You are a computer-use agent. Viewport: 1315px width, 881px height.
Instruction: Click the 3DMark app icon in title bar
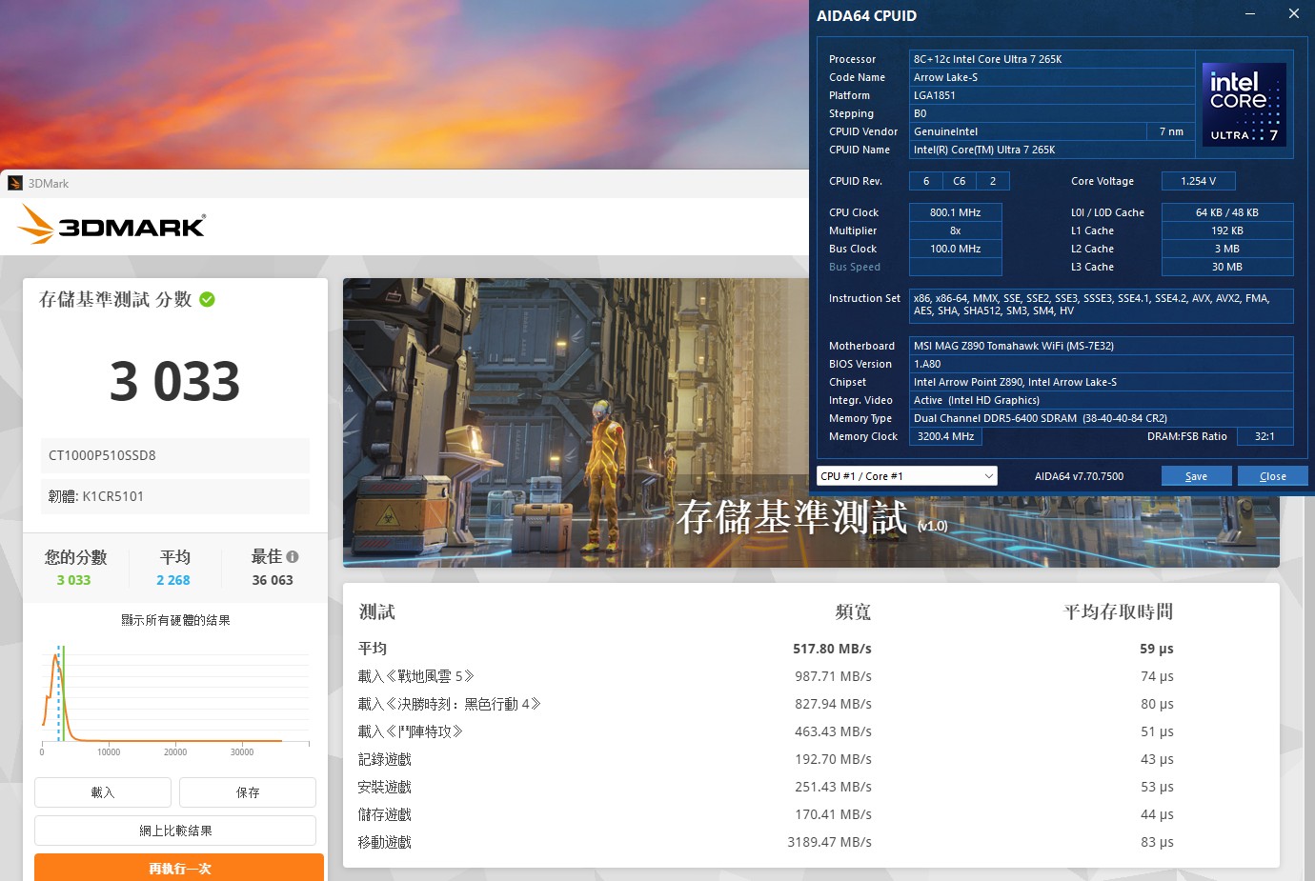[x=14, y=183]
